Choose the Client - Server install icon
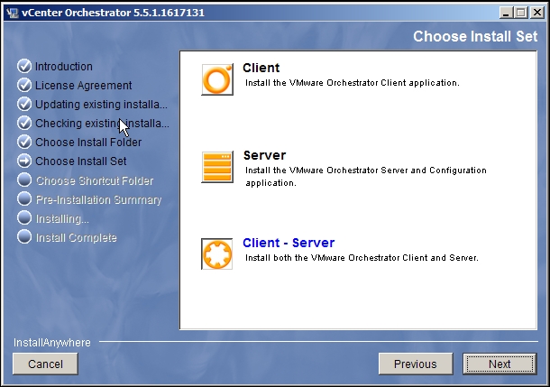The width and height of the screenshot is (550, 387). [x=216, y=254]
